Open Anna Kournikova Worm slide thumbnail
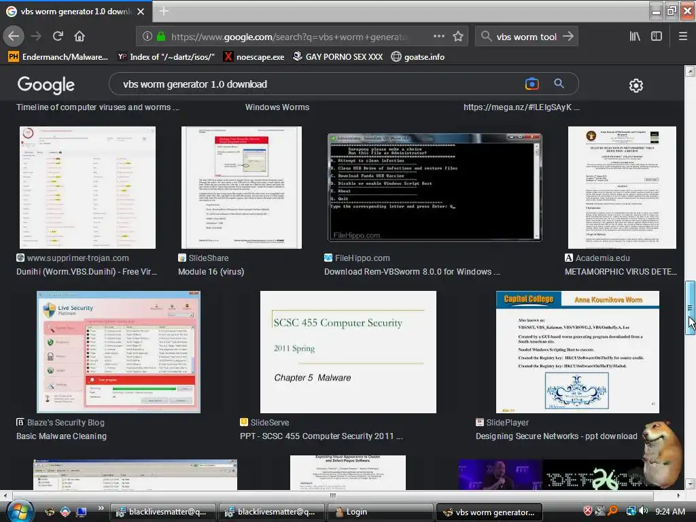 pyautogui.click(x=578, y=352)
